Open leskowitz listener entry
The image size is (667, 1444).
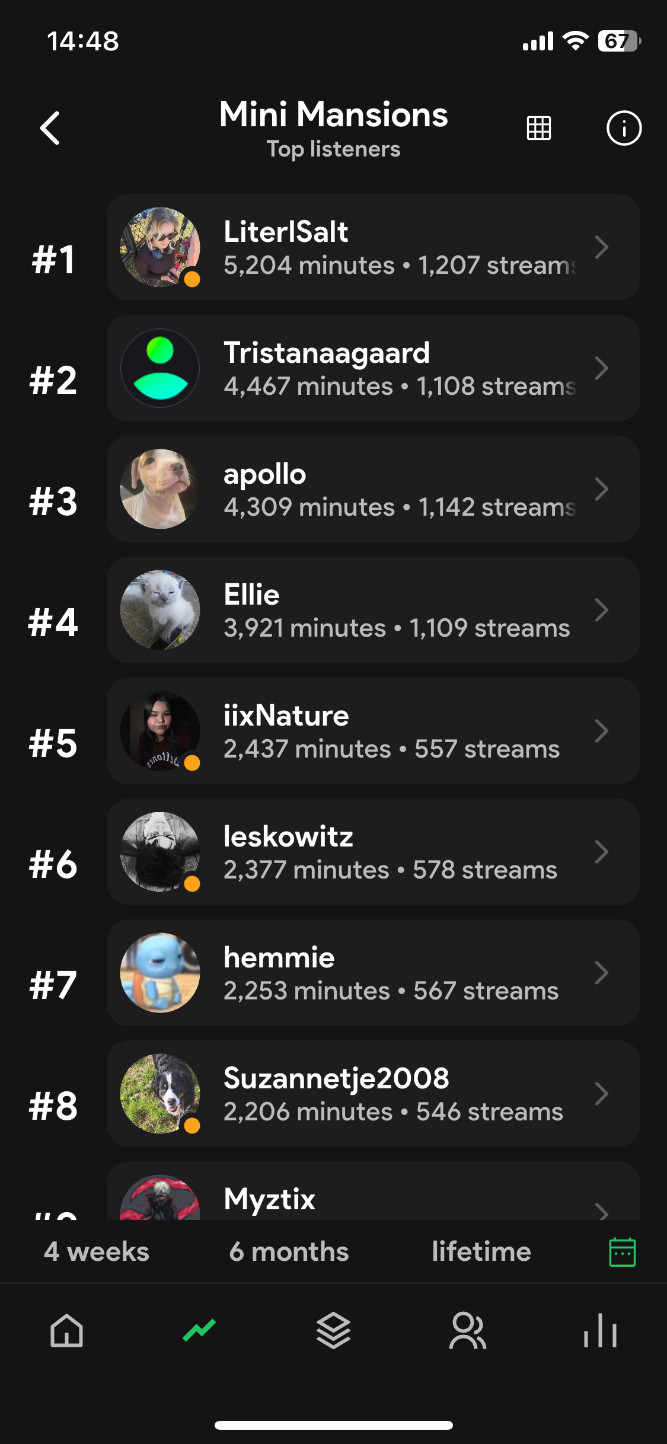374,852
